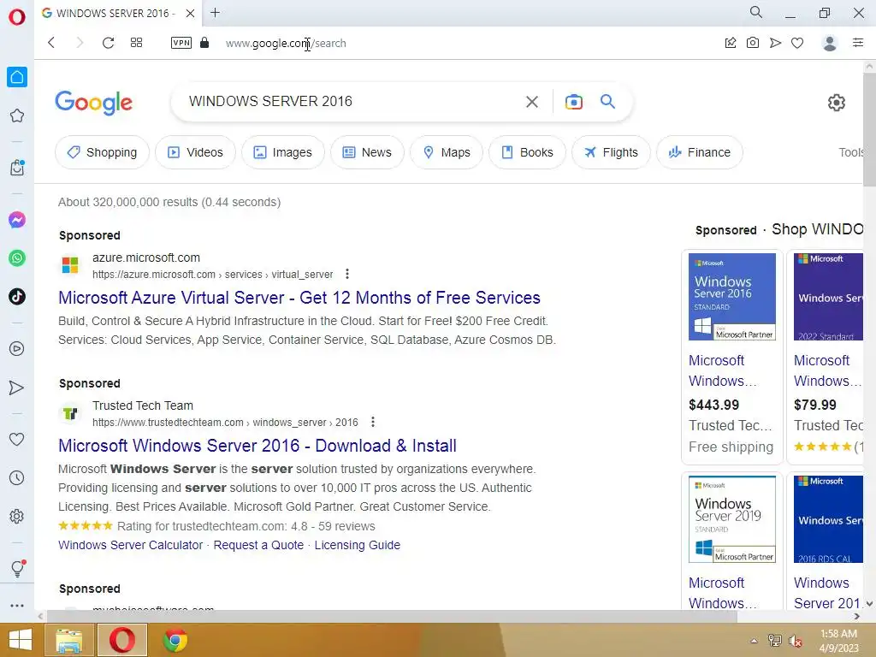Open File Explorer from taskbar
876x657 pixels.
click(x=69, y=640)
